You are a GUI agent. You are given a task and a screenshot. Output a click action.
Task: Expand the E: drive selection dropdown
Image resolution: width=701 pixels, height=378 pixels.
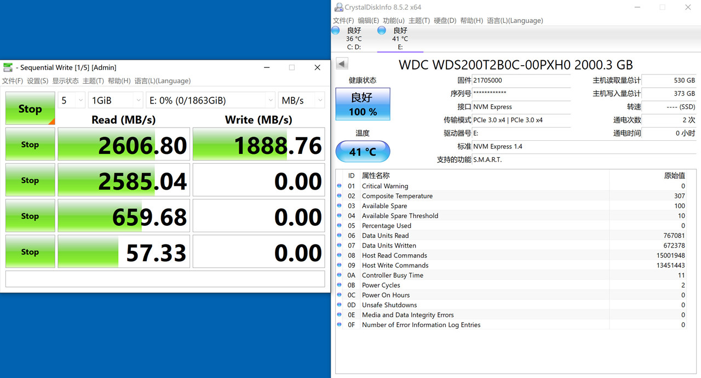(211, 100)
